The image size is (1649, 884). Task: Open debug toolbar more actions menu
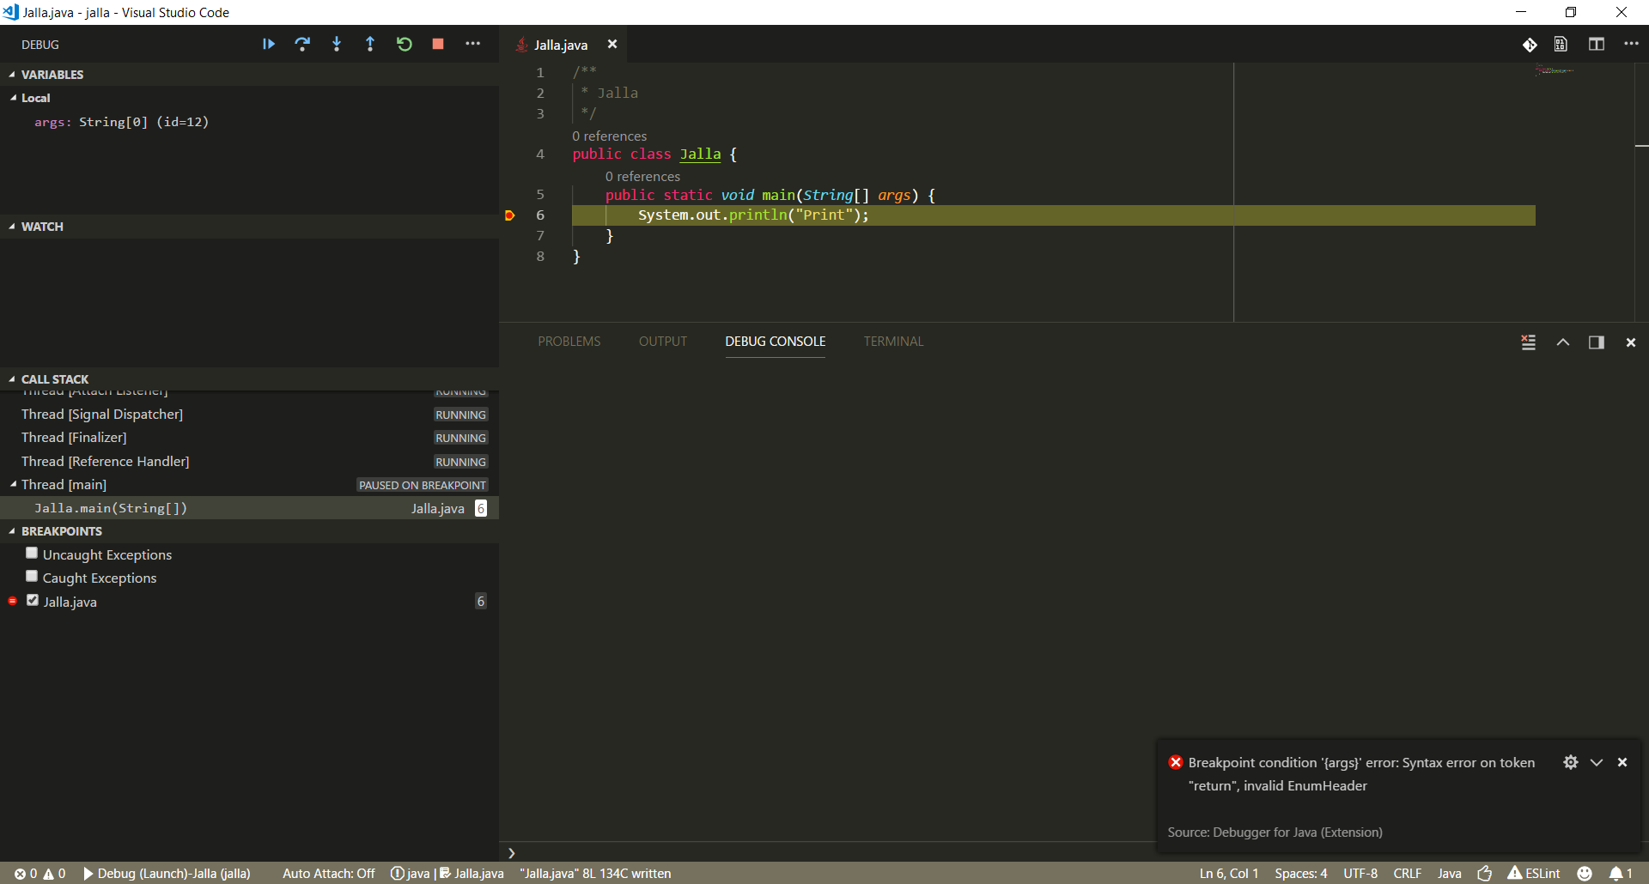point(473,44)
